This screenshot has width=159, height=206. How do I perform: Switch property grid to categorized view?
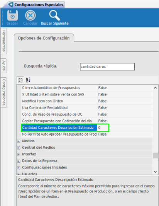(x=20, y=80)
